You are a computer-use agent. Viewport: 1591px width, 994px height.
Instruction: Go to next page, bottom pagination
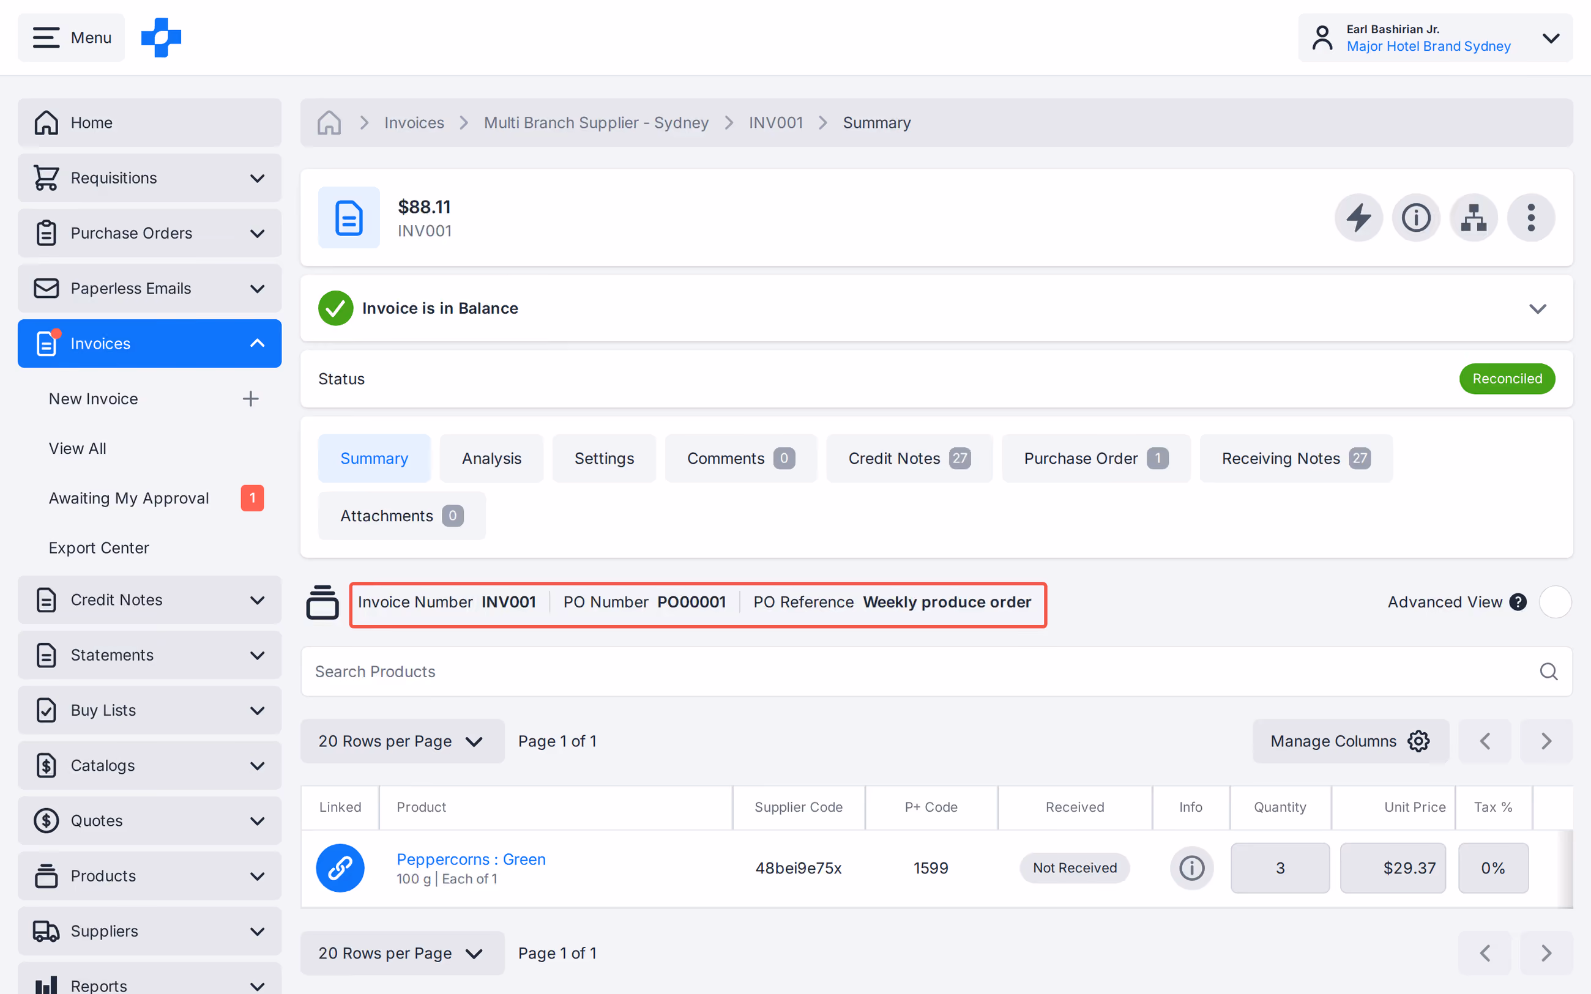[x=1546, y=952]
